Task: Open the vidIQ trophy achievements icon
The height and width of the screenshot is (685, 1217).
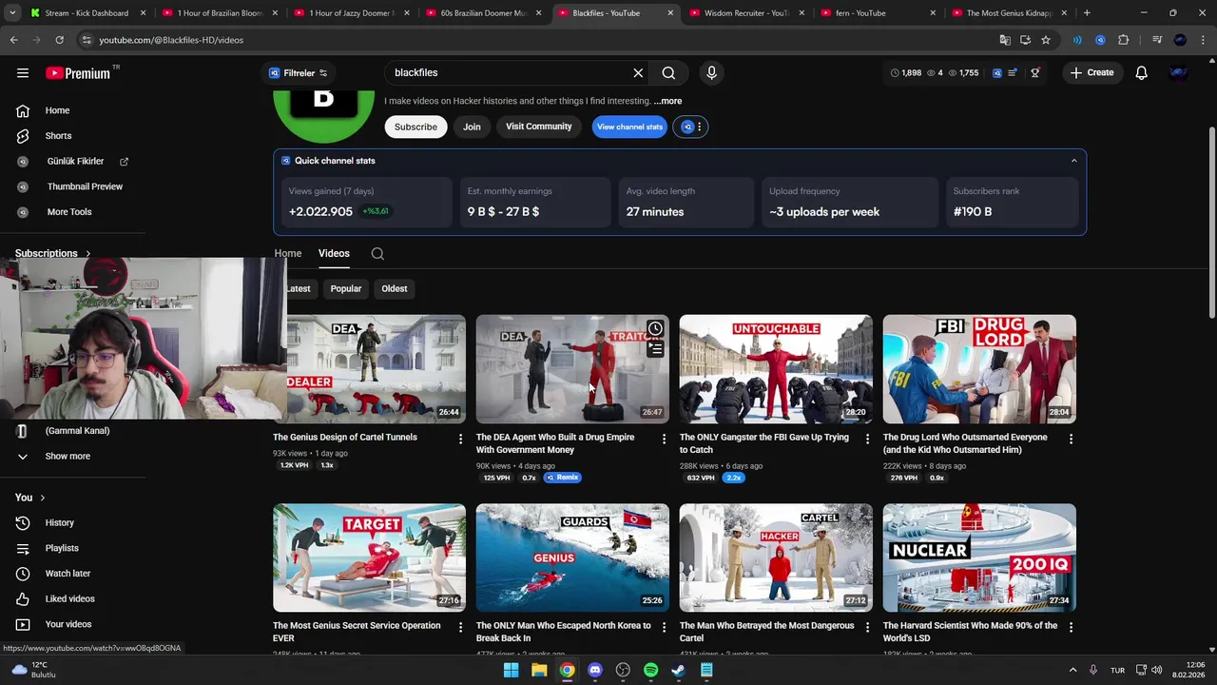Action: tap(1035, 72)
